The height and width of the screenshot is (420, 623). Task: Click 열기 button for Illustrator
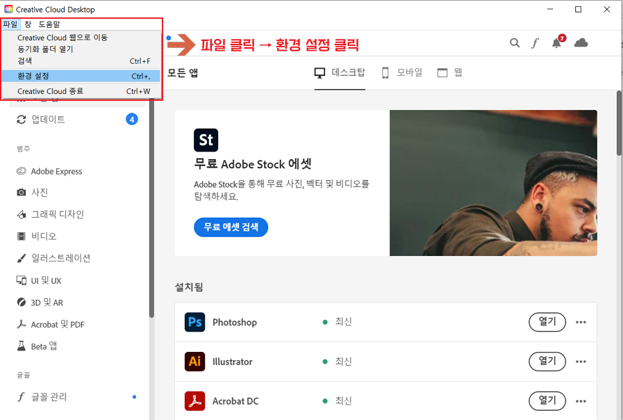(x=547, y=362)
